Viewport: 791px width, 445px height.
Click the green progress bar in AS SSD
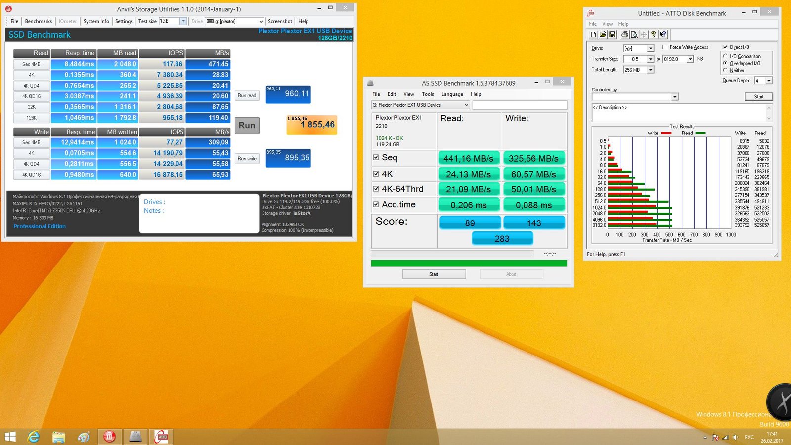(469, 264)
